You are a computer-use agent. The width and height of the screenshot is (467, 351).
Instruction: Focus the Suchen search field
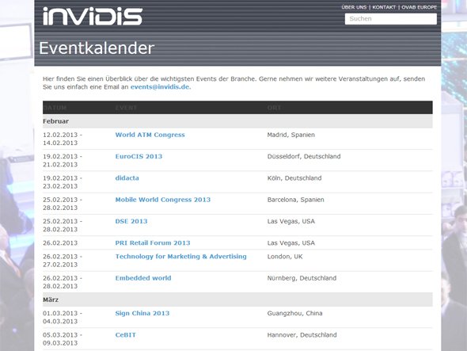[391, 19]
